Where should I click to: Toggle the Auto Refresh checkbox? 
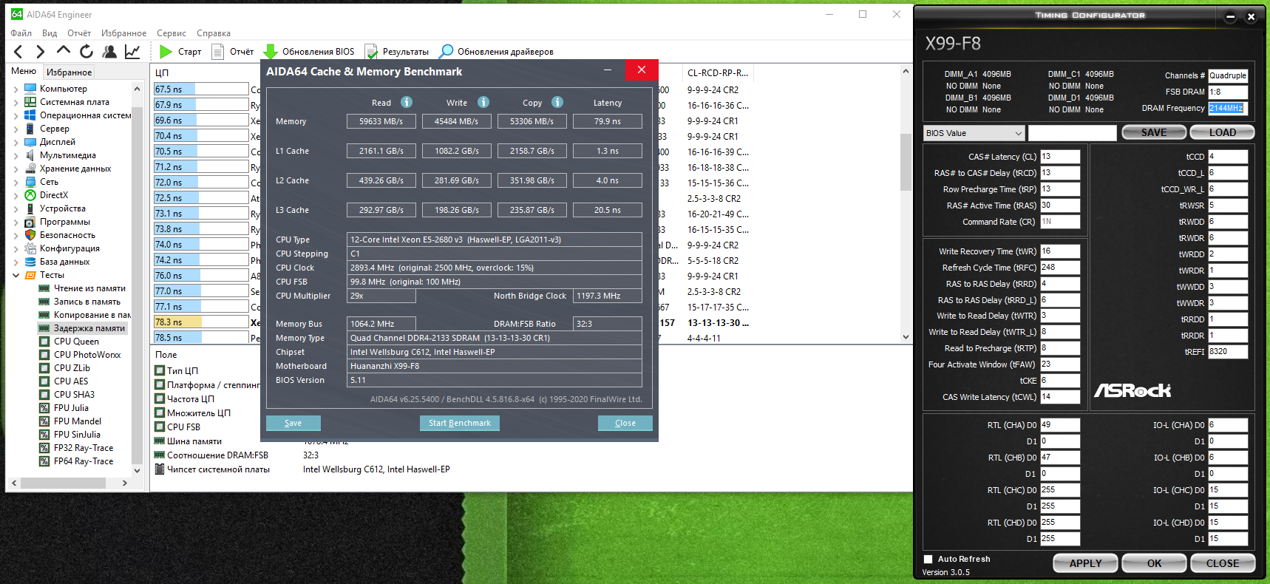click(x=928, y=559)
